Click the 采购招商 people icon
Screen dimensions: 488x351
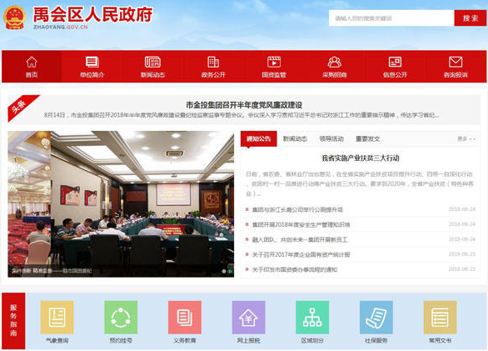tap(334, 62)
